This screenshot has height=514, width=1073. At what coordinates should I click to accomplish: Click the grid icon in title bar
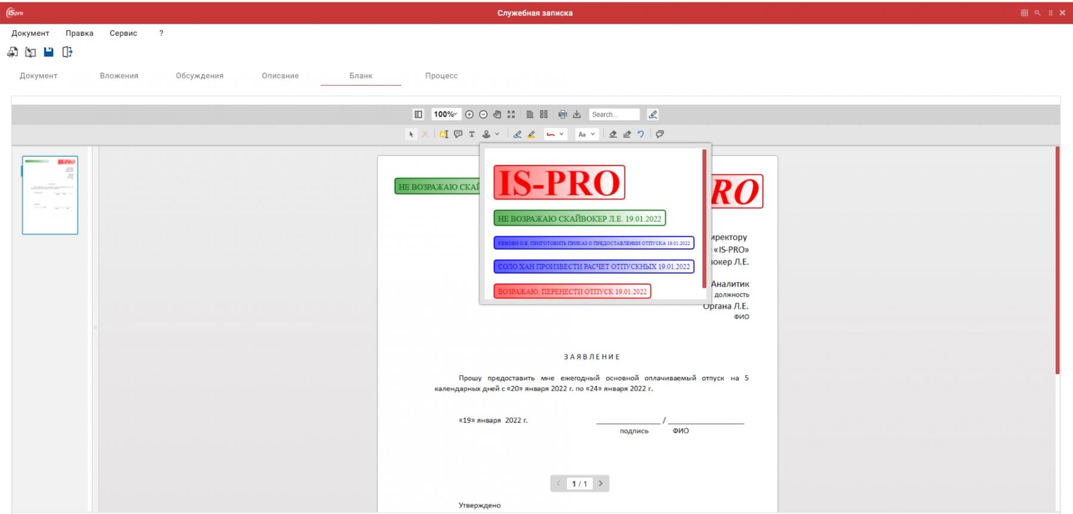click(1025, 13)
